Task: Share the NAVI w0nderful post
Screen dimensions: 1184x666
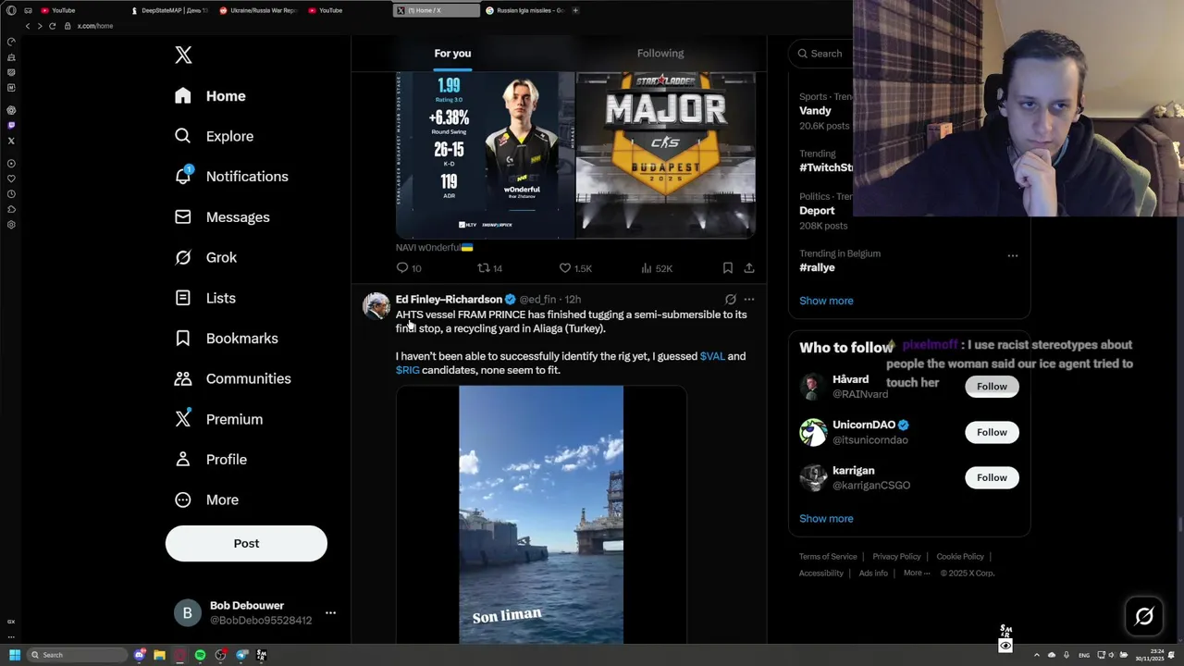Action: tap(749, 268)
